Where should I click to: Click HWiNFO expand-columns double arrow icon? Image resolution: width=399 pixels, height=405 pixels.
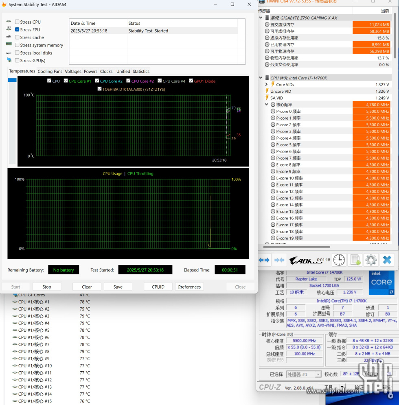coord(264,260)
